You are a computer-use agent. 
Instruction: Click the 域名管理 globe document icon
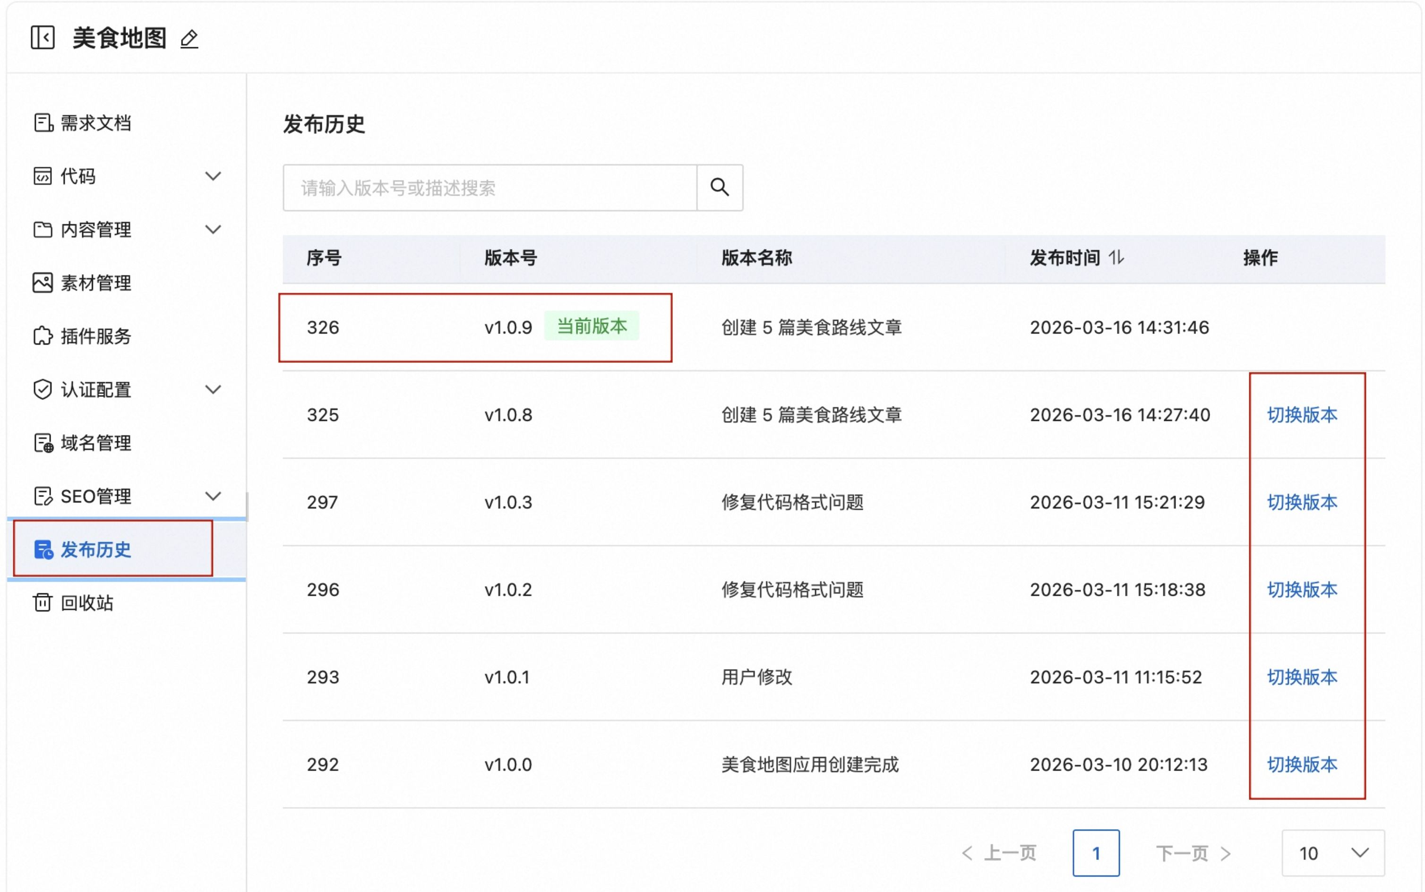[43, 443]
